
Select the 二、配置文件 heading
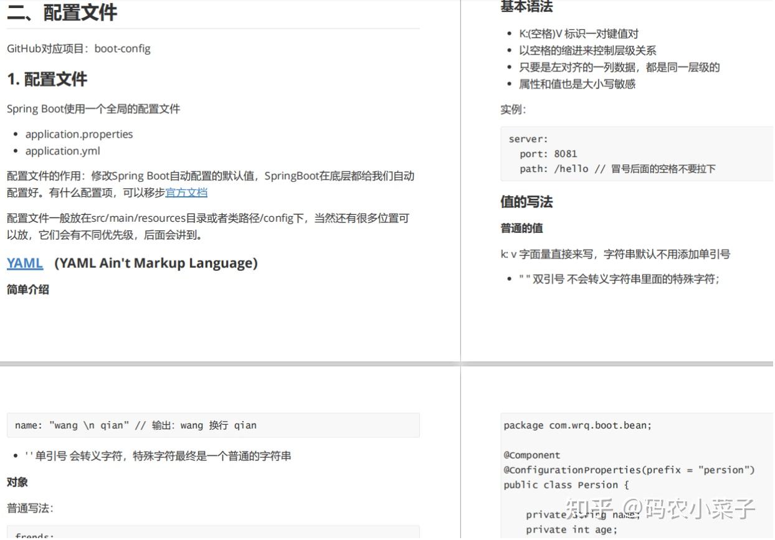pyautogui.click(x=62, y=11)
